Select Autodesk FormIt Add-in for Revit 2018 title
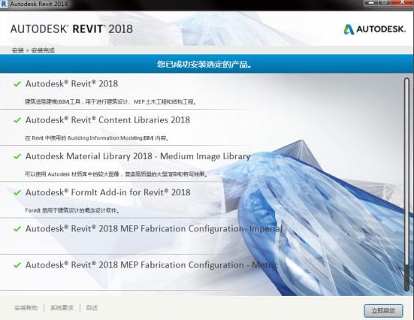 (x=108, y=192)
